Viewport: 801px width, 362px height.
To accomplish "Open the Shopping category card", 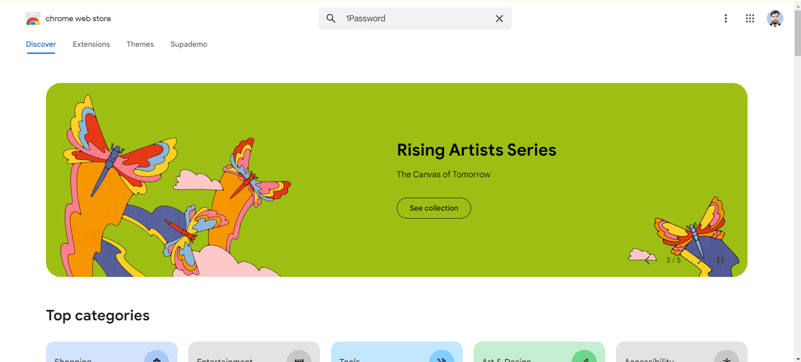I will tap(112, 353).
